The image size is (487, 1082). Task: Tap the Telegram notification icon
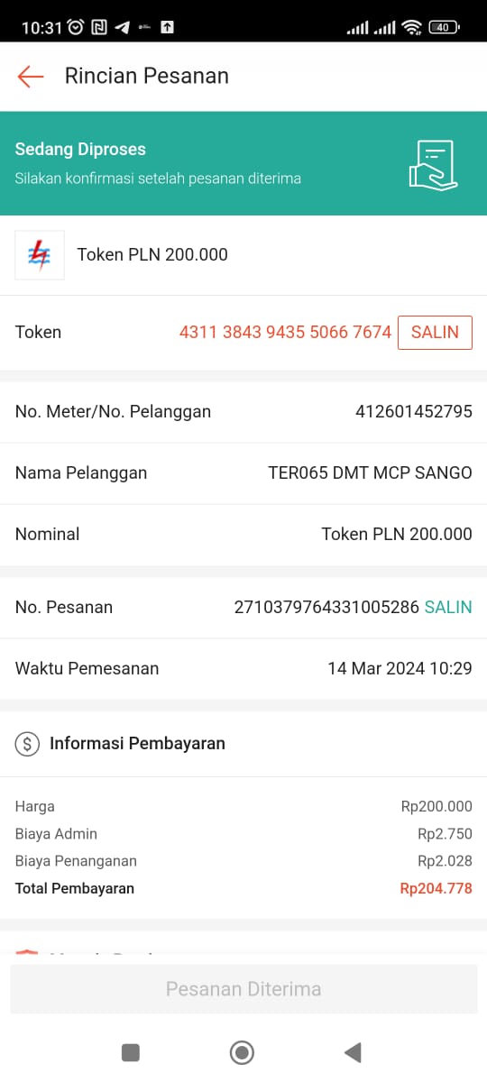pos(122,27)
